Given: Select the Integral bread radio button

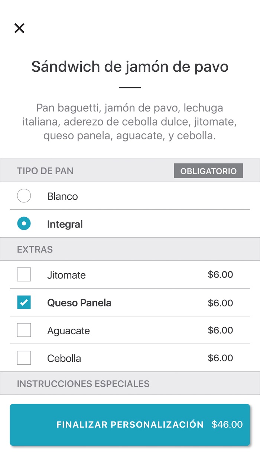Looking at the screenshot, I should click(24, 224).
